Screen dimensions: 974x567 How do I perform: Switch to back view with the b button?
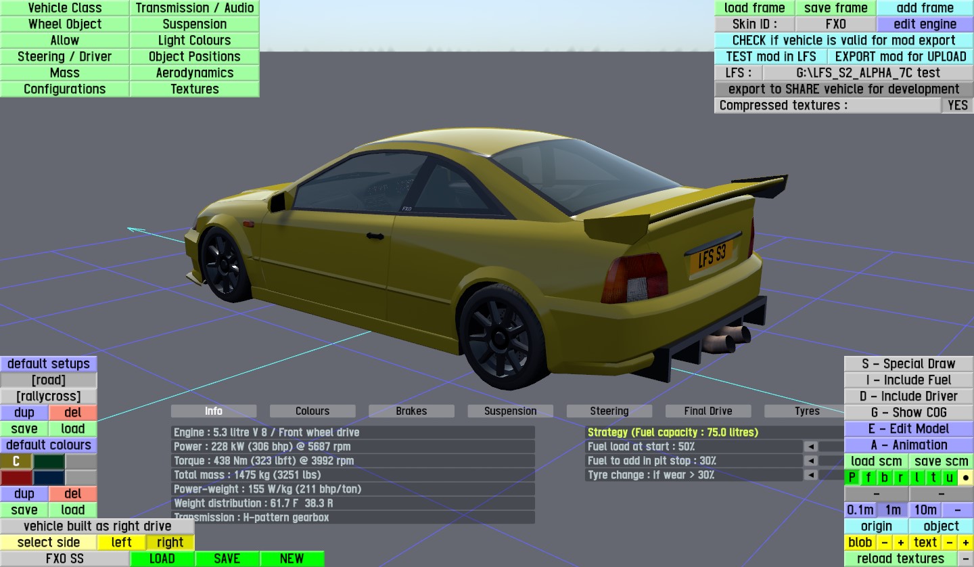point(884,478)
